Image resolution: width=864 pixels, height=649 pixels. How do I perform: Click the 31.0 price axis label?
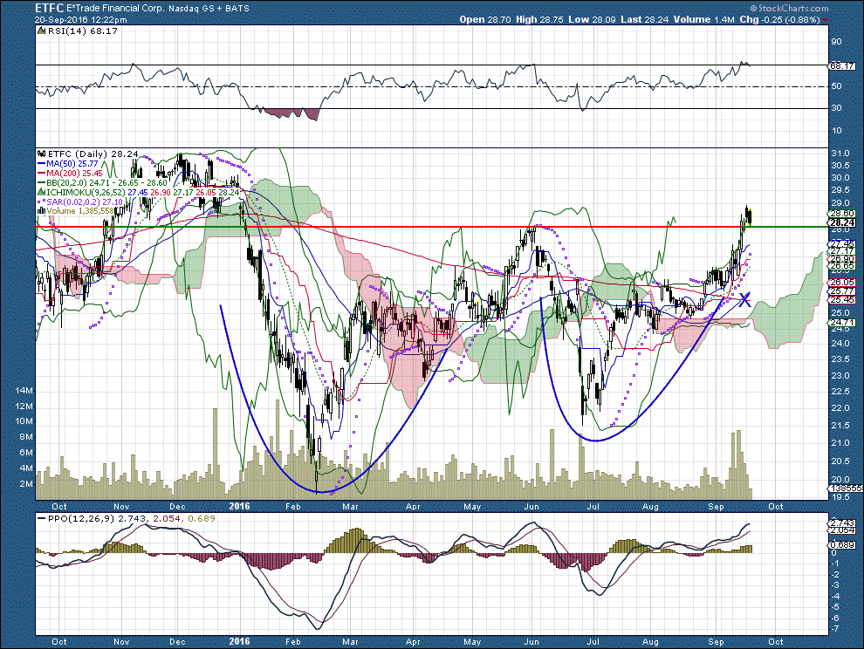click(840, 154)
